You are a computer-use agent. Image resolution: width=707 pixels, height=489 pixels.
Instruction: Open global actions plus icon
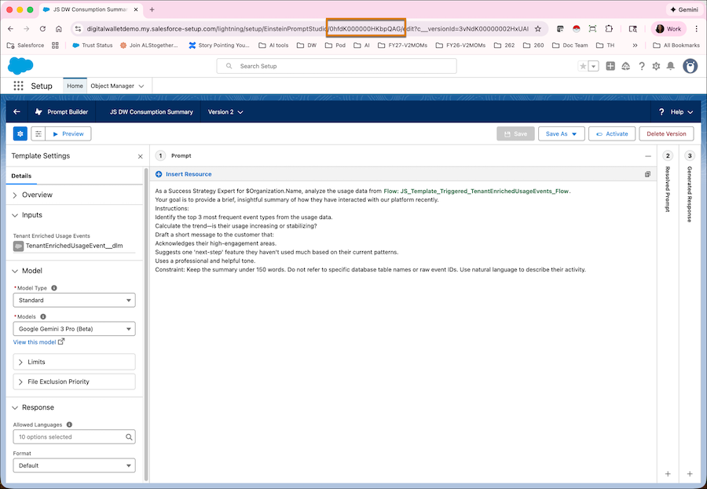click(610, 66)
